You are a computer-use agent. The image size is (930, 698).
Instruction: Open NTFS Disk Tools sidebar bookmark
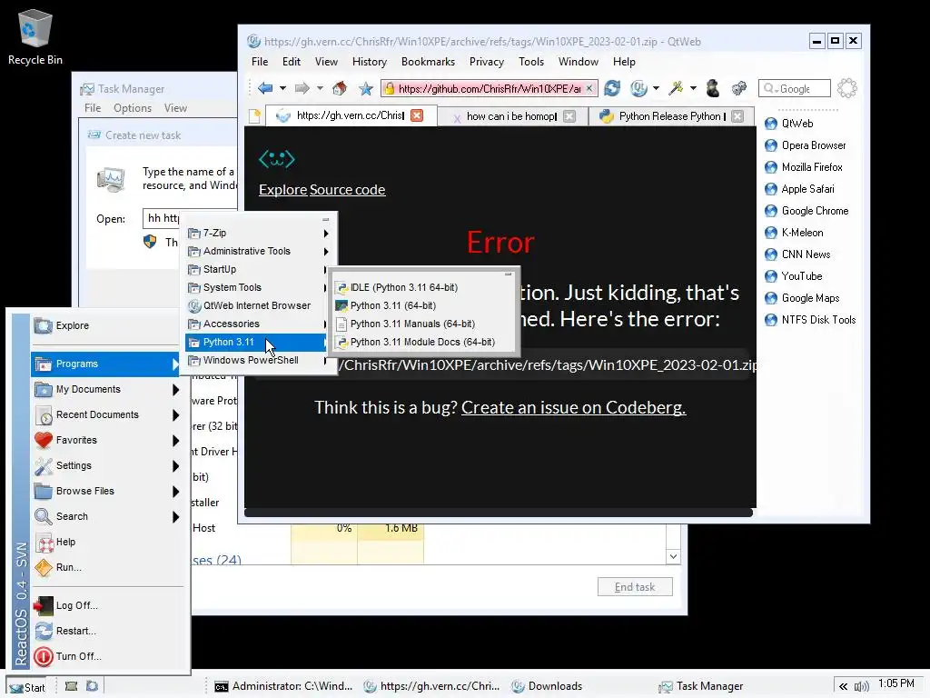810,321
